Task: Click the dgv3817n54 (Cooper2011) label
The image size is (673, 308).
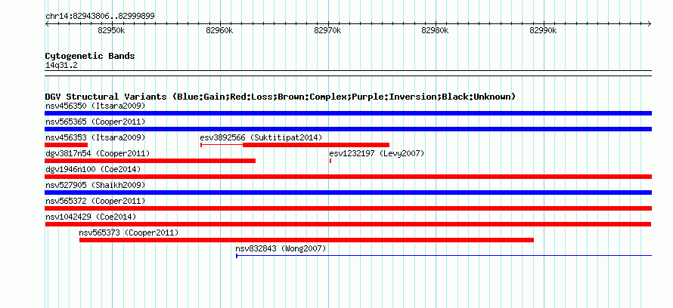Action: 98,153
